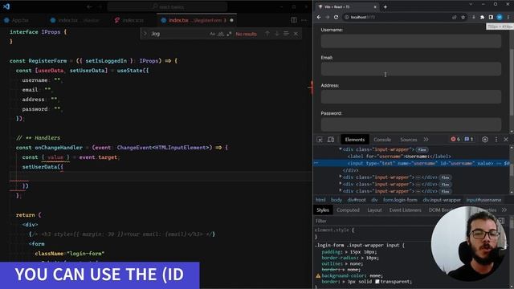Toggle Use Regular Expression in find widget

[229, 34]
